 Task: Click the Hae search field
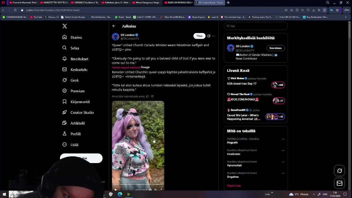pos(256,26)
